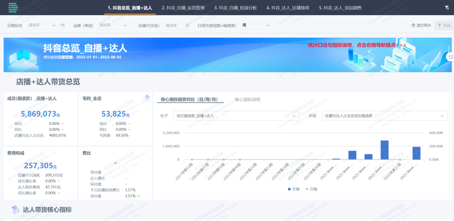
Task: Open the 店铺(可多选) selector
Action: [177, 26]
